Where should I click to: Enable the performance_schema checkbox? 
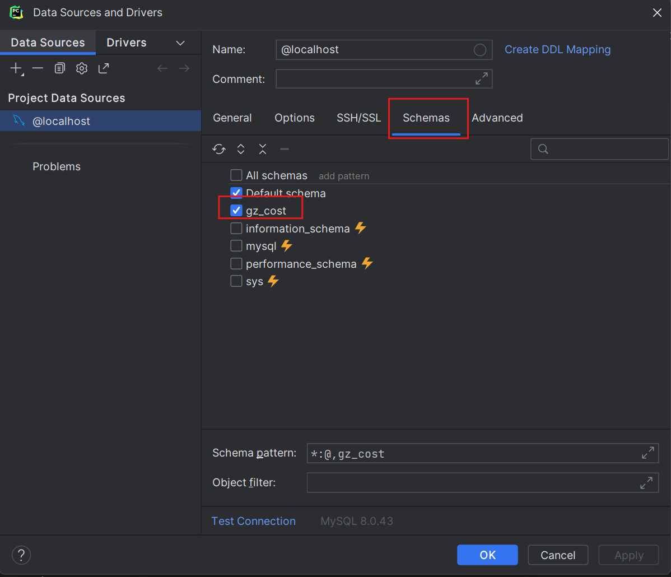pos(236,263)
